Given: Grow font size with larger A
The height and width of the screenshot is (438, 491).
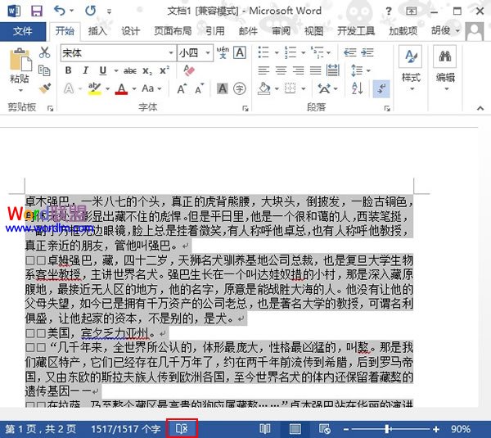Looking at the screenshot, I should 182,89.
